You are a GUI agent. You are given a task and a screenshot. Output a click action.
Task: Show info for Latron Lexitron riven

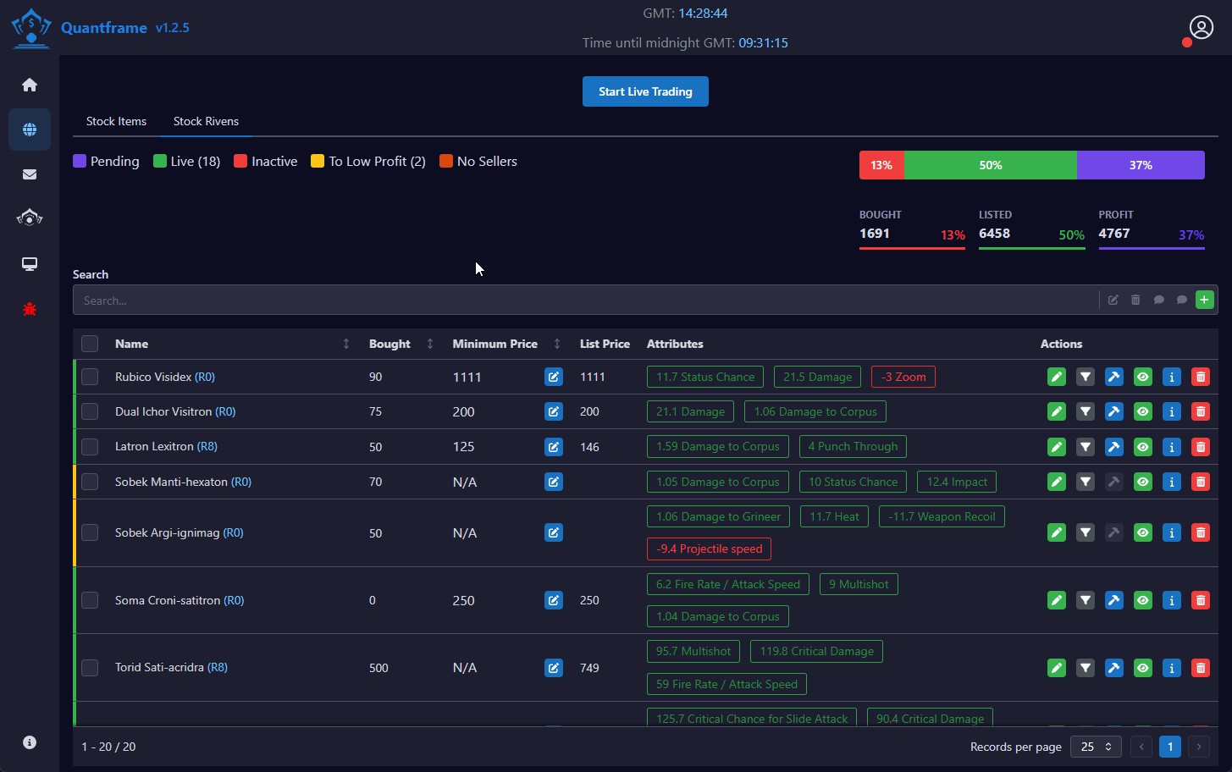click(x=1172, y=446)
